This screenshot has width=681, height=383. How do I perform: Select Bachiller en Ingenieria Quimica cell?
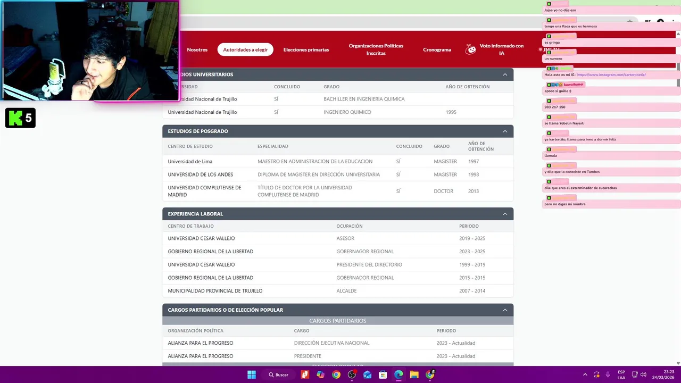coord(364,99)
